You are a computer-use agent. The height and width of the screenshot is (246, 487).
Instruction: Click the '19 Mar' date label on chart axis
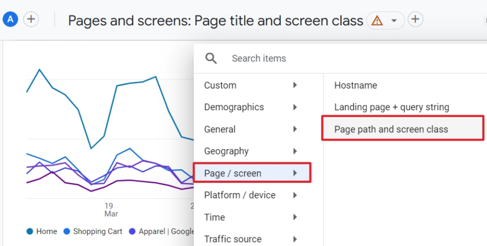point(110,210)
